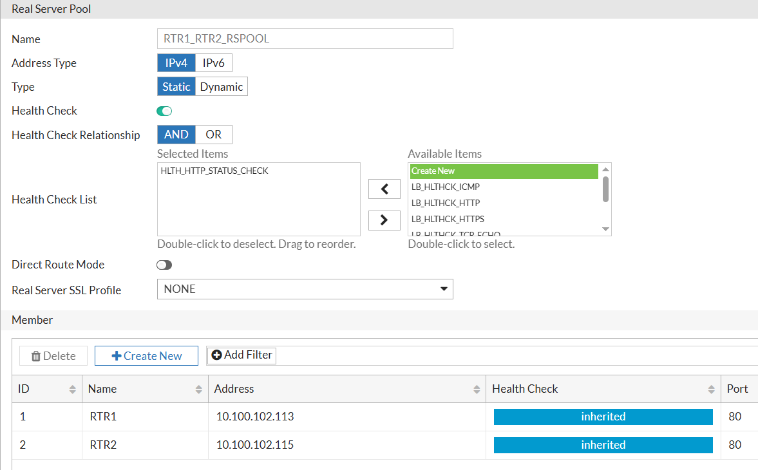Enable Direct Route Mode switch

pyautogui.click(x=164, y=265)
